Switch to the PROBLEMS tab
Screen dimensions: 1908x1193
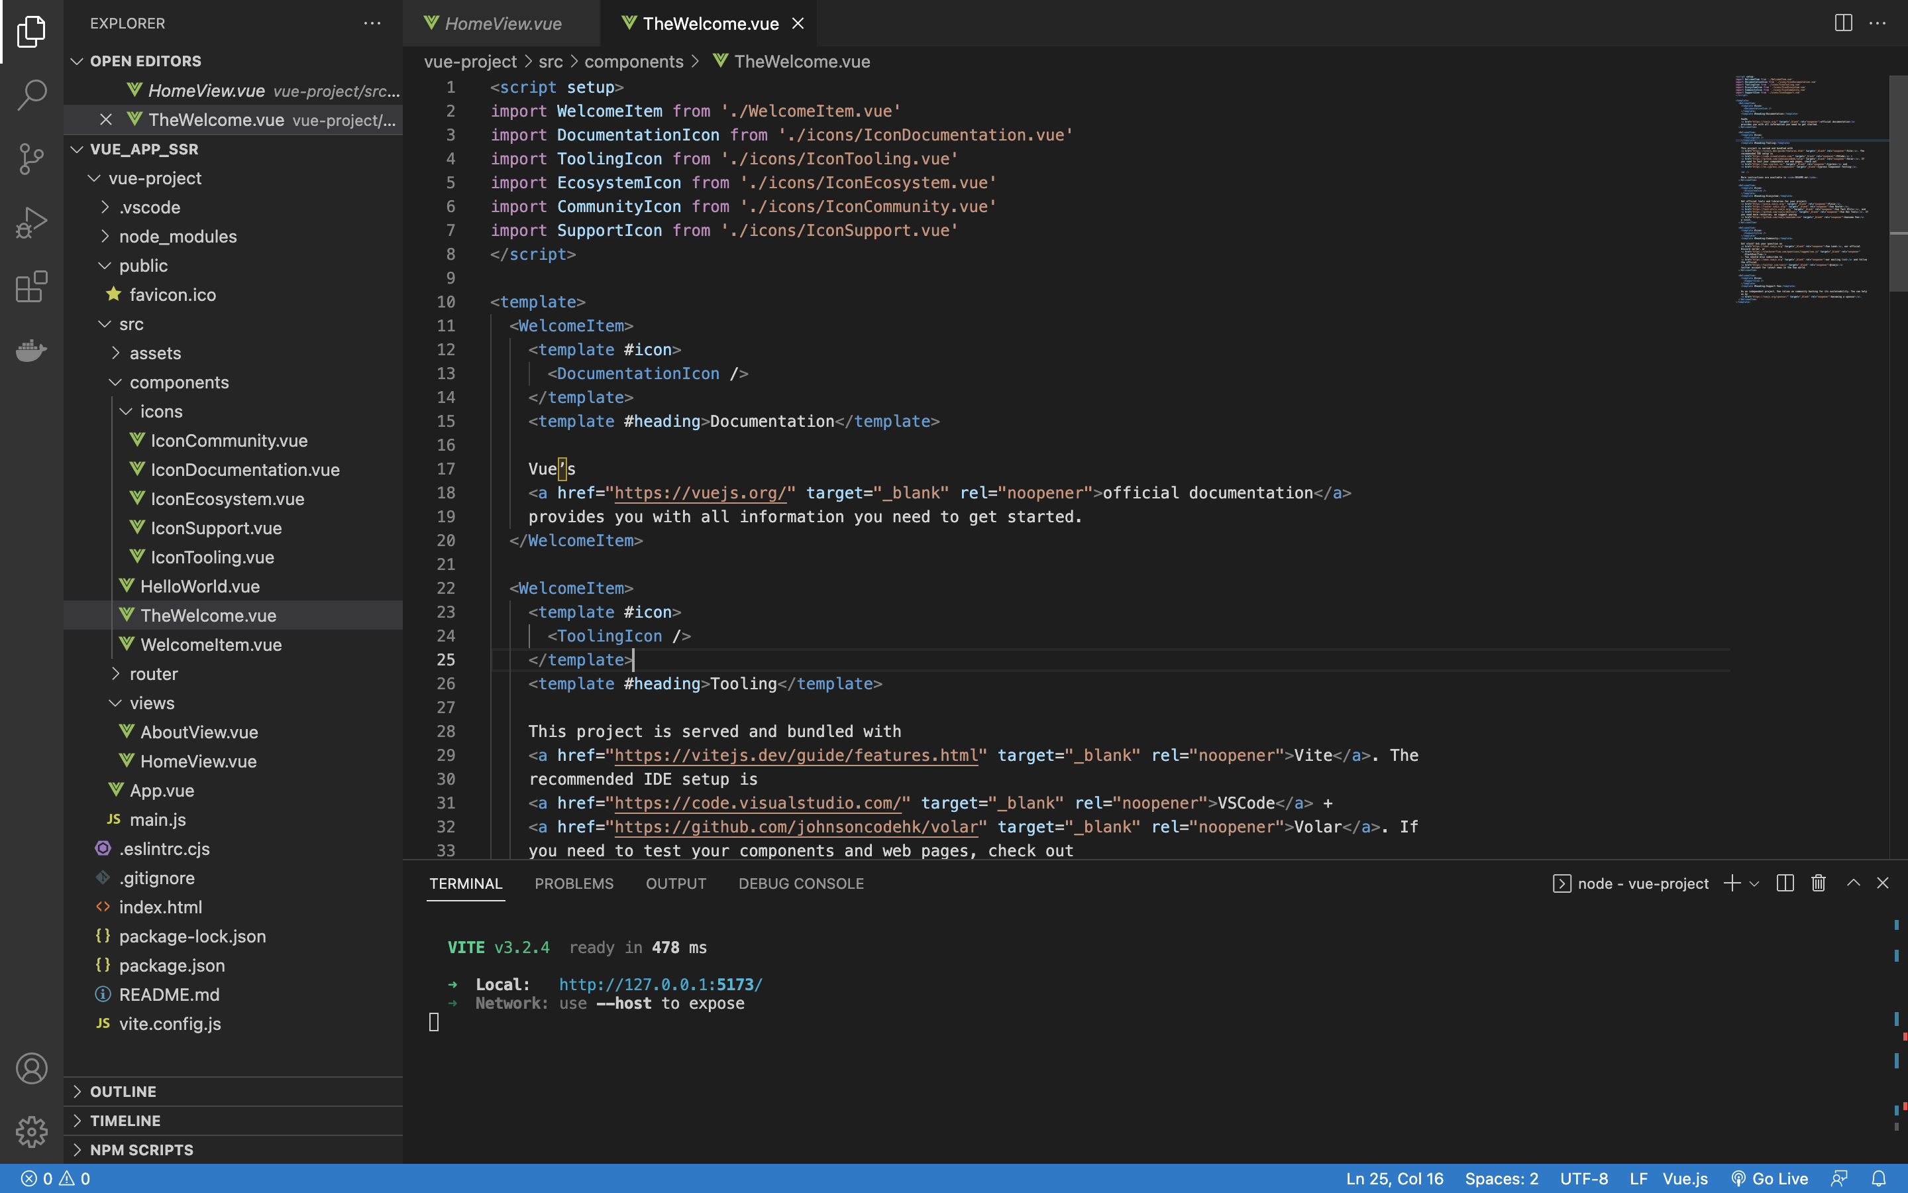coord(574,883)
